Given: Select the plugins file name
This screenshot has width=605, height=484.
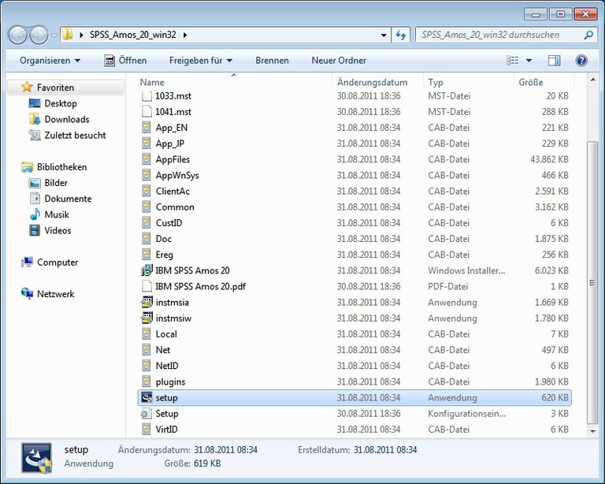Looking at the screenshot, I should pos(170,382).
